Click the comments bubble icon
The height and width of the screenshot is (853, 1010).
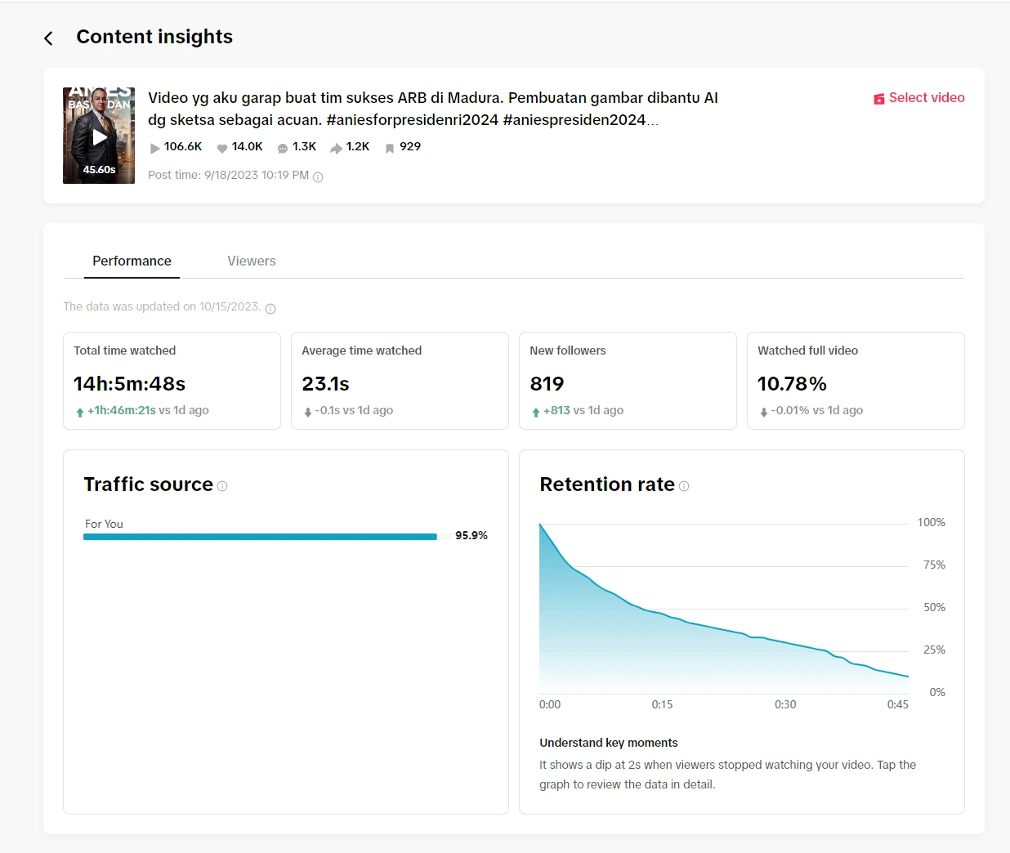pos(283,148)
